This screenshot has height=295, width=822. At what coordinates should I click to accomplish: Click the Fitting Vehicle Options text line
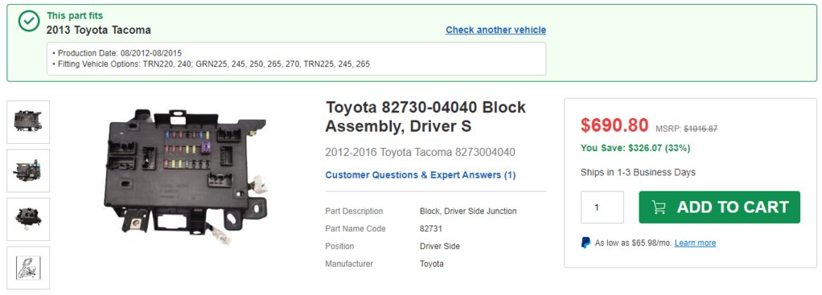[212, 64]
